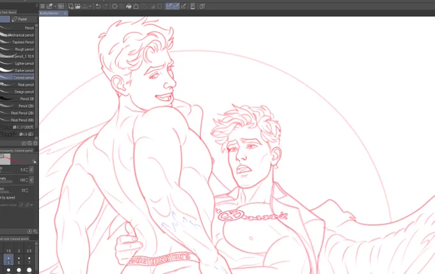Open the Clip Studio icon dropdown arrow

pos(55,6)
